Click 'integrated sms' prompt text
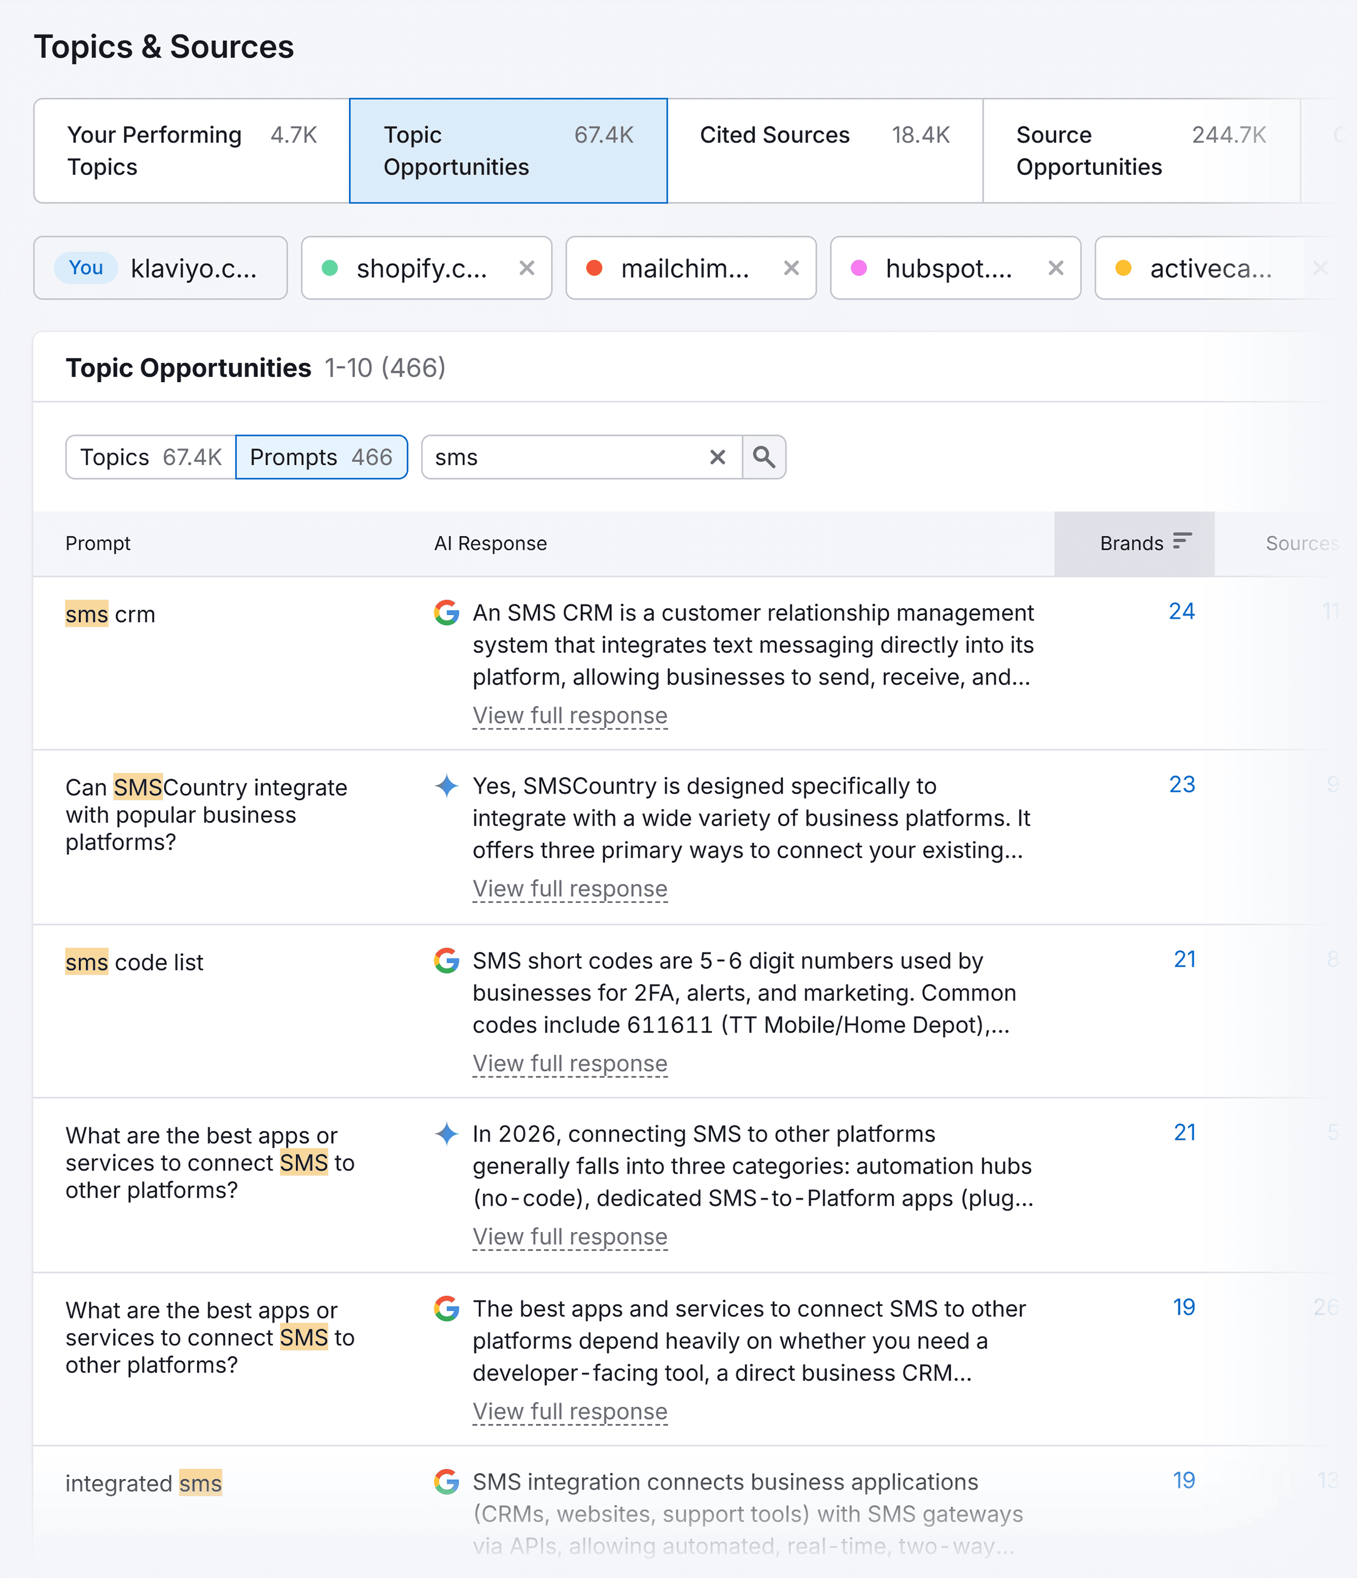 (x=144, y=1484)
